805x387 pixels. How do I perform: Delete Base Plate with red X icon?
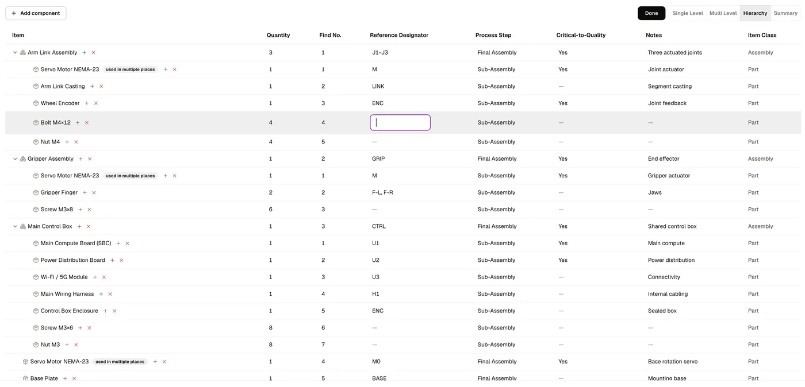coord(74,378)
